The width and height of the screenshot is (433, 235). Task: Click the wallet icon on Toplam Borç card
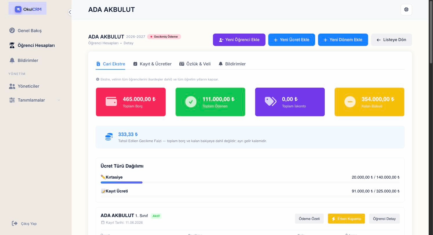111,102
